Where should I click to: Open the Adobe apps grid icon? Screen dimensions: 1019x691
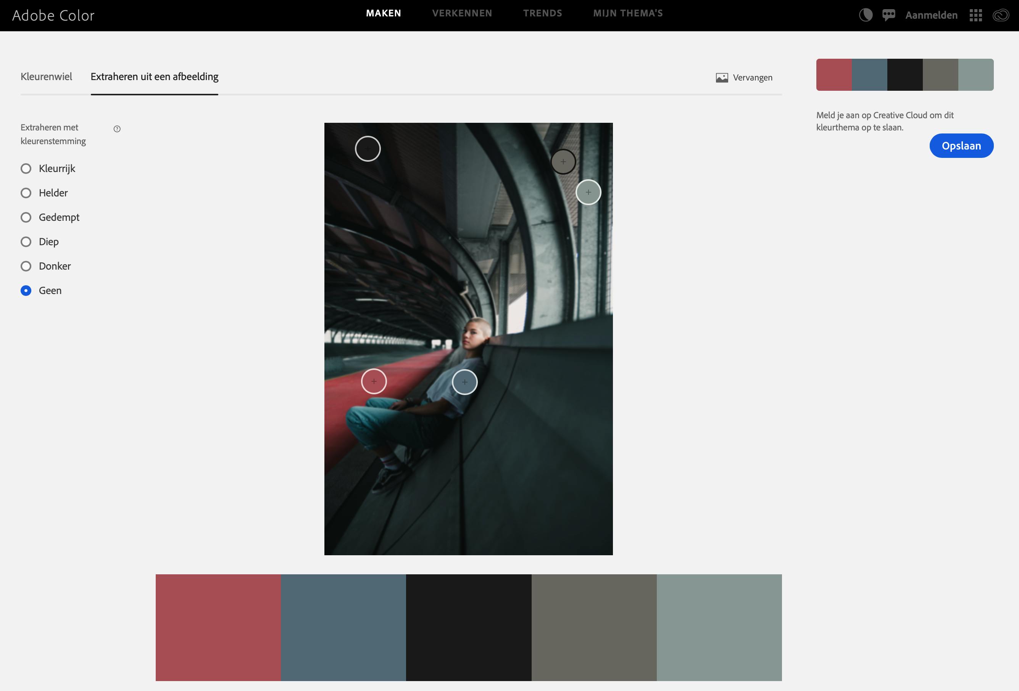[x=975, y=15]
